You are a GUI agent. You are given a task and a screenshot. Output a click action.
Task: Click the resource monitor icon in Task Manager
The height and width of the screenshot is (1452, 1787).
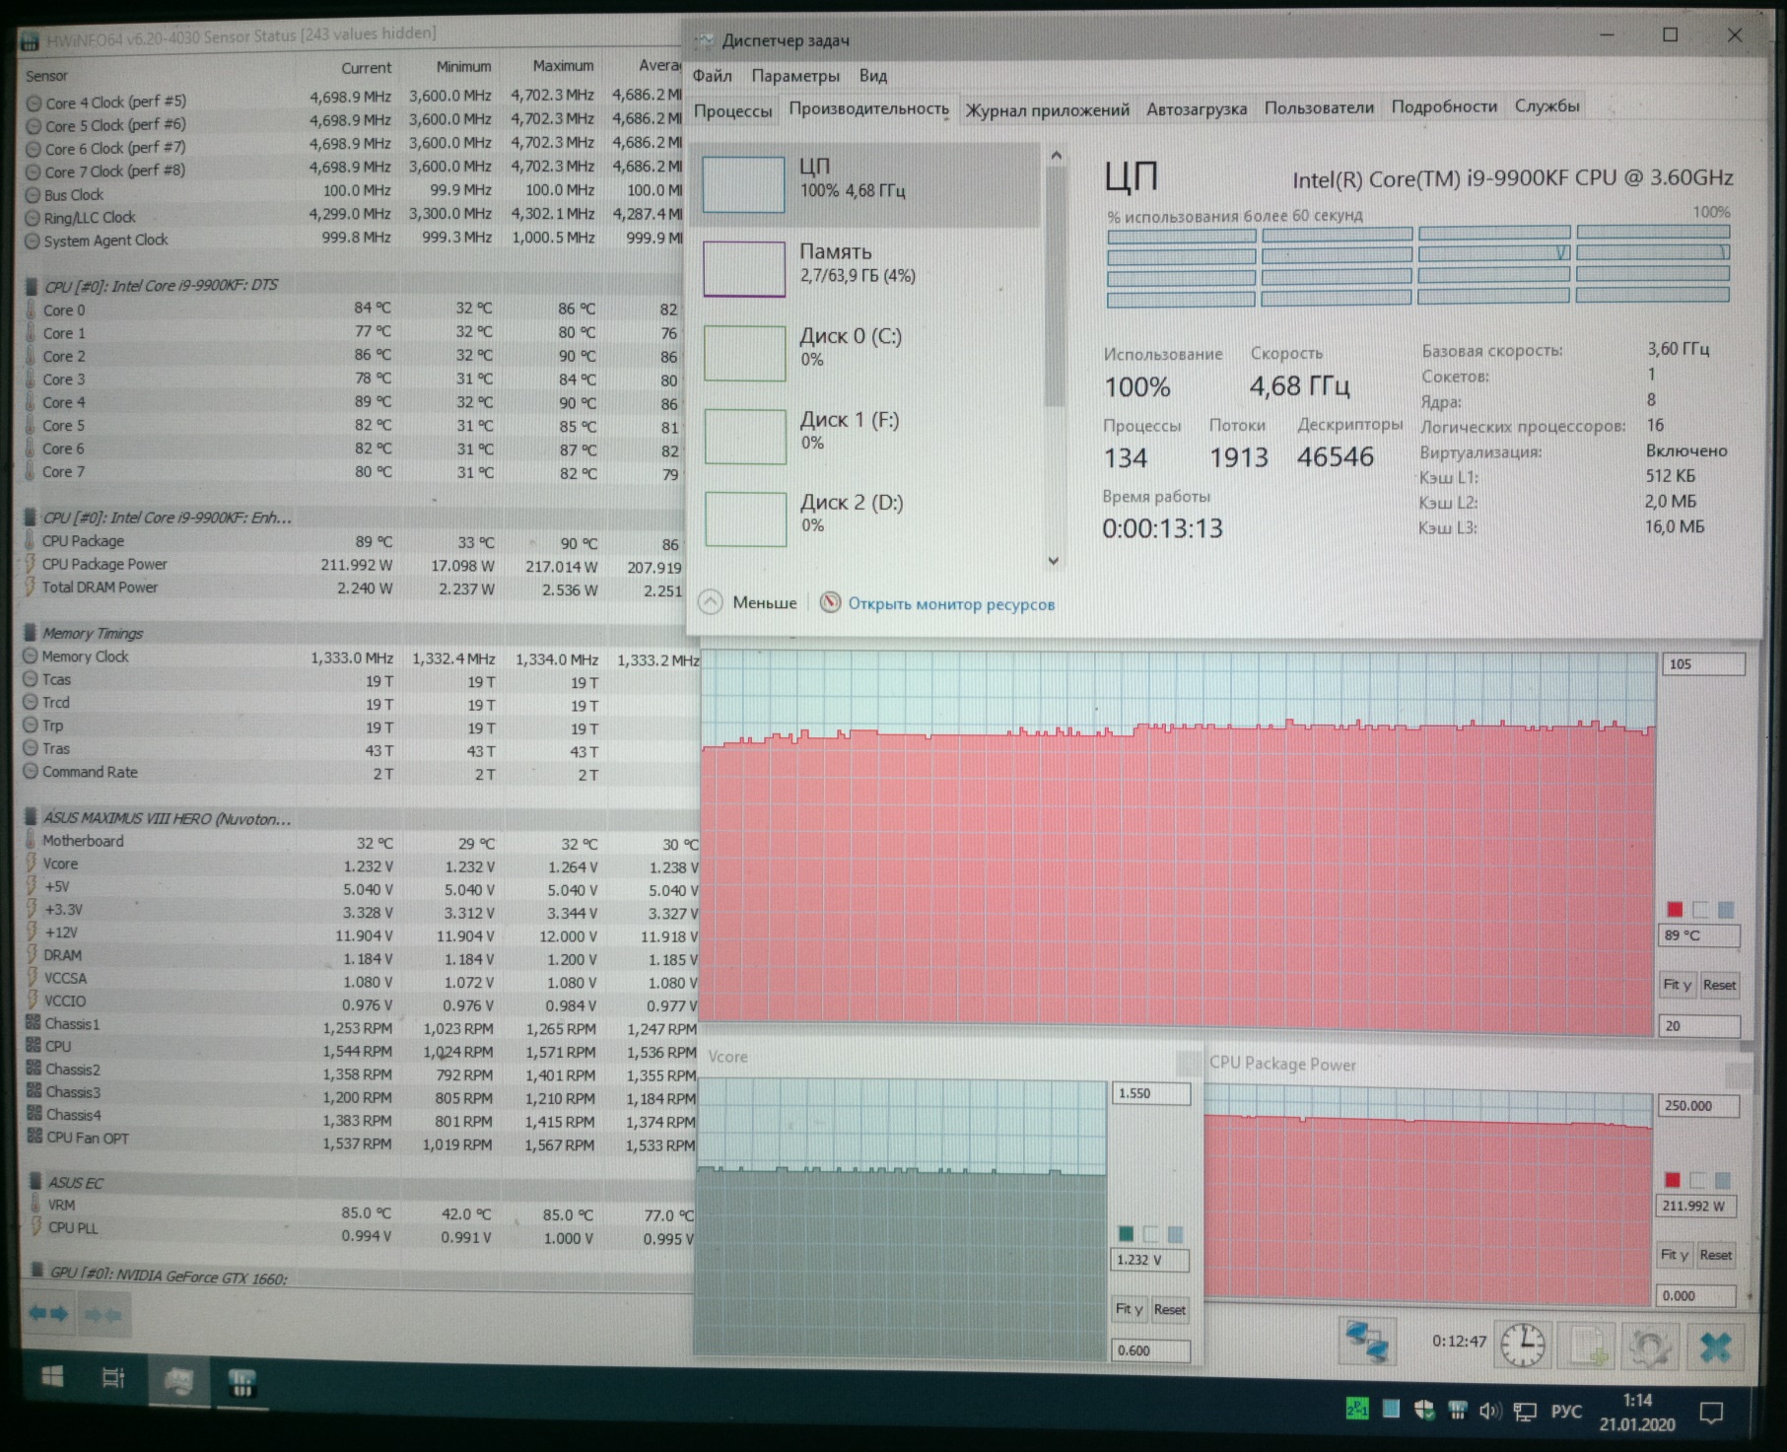[831, 602]
